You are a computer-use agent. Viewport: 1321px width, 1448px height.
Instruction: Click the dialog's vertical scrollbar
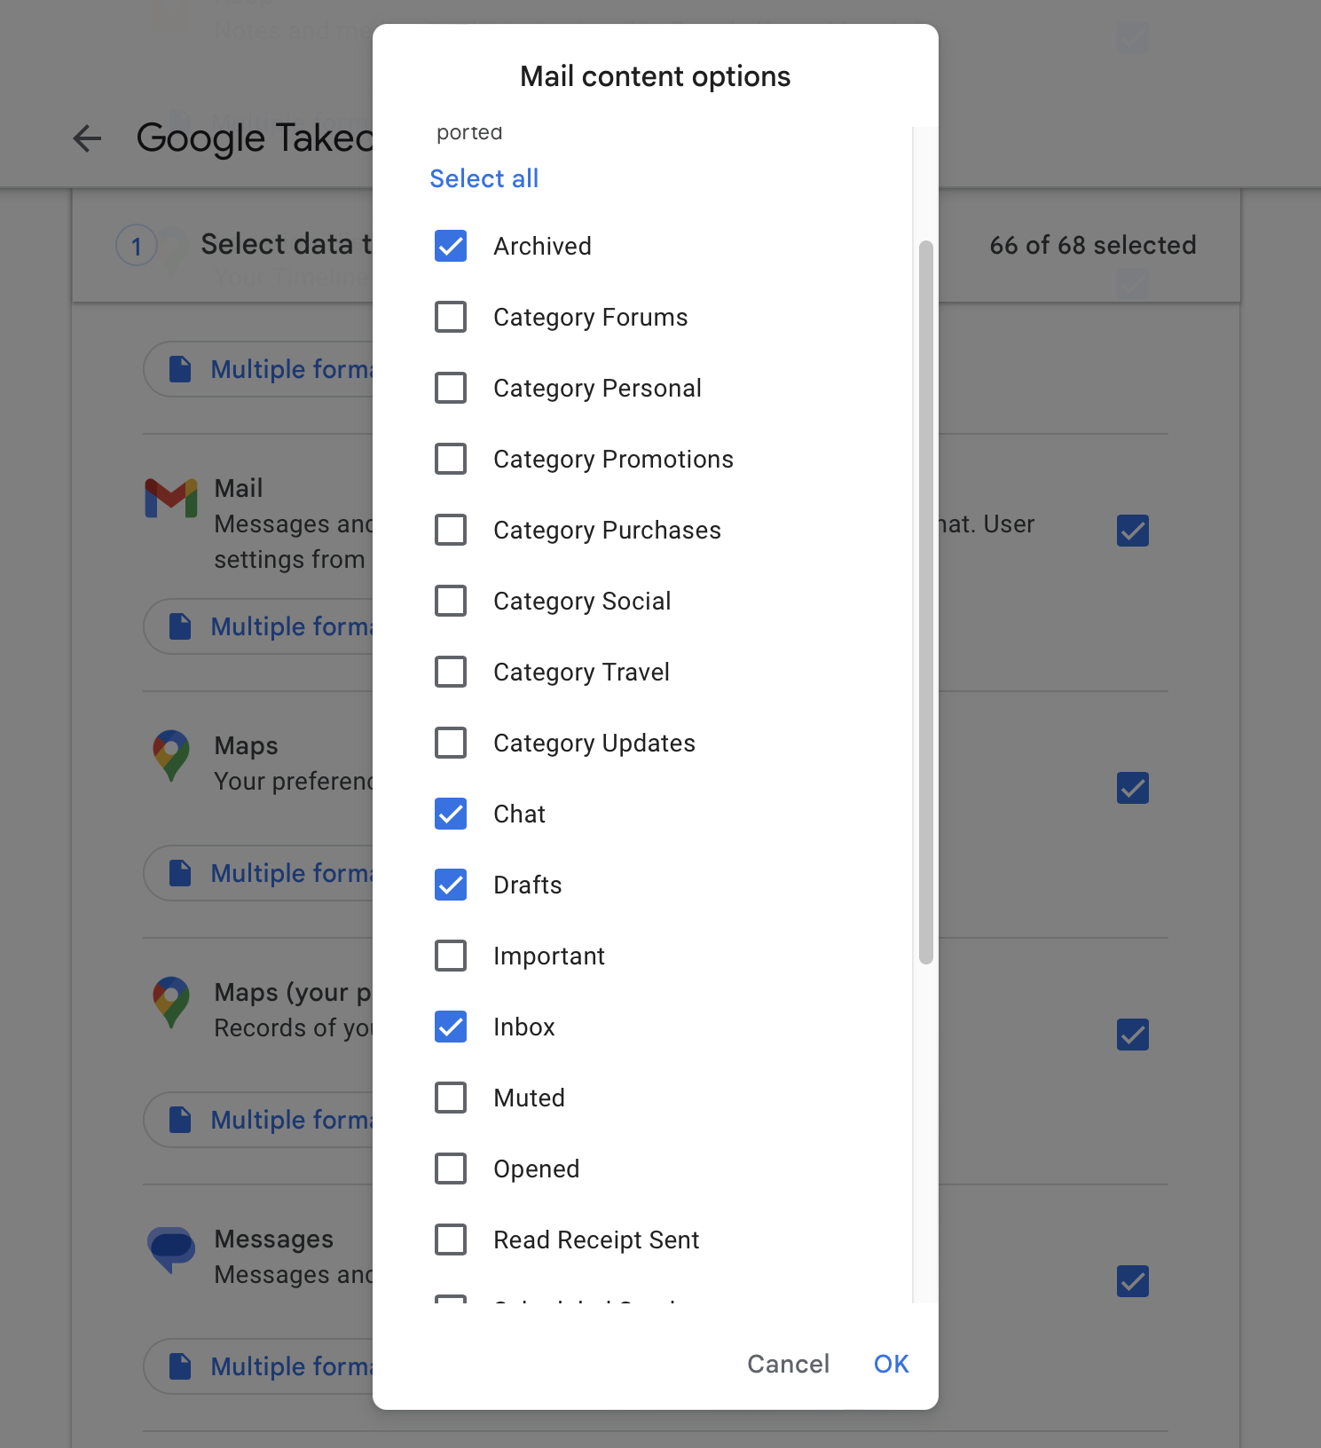[925, 602]
